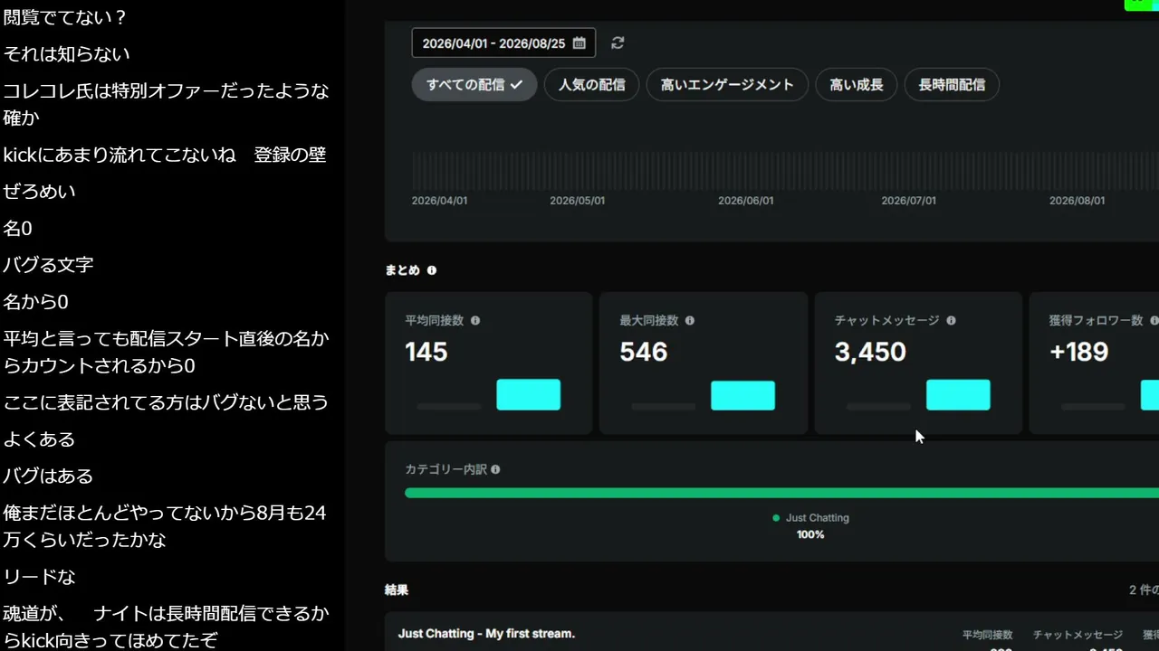
Task: Click the 平均同接数 card title
Action: 435,320
